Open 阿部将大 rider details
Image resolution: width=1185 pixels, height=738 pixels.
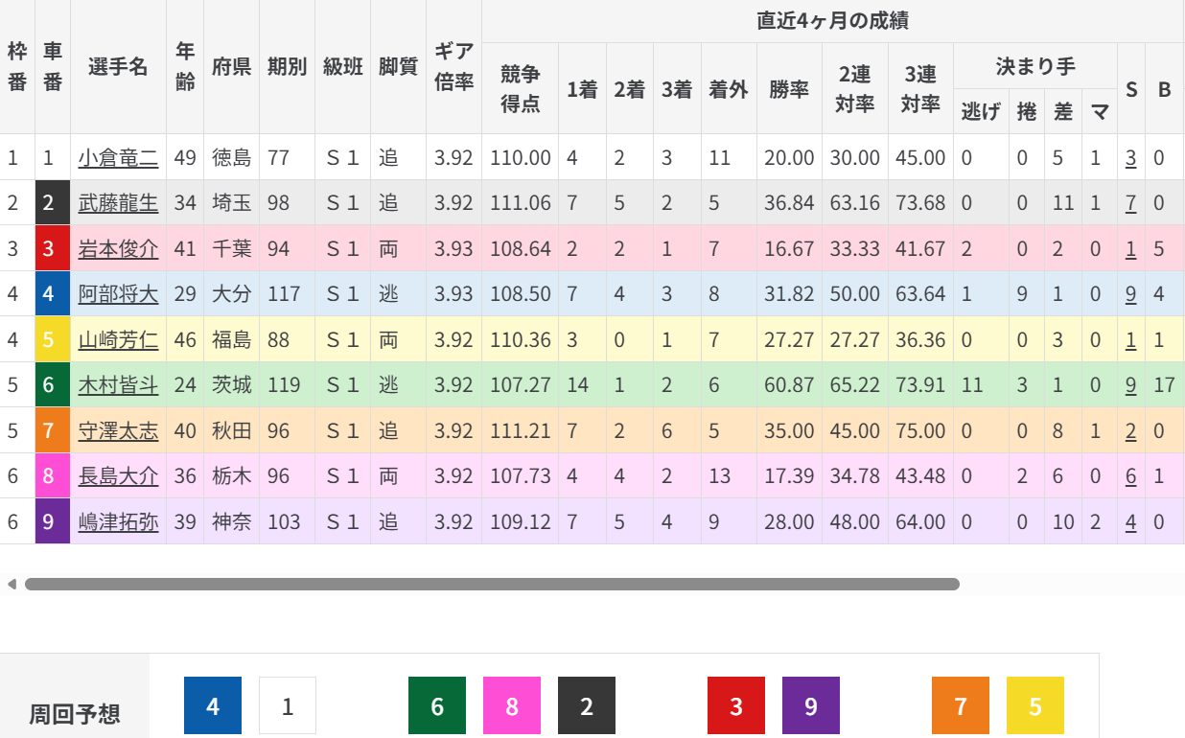(x=118, y=293)
